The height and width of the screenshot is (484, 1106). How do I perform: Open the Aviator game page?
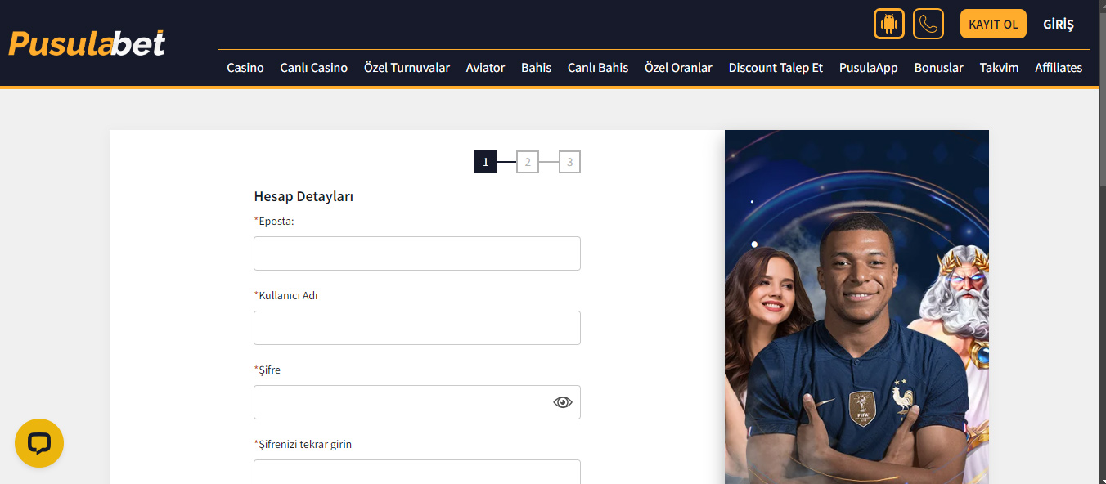point(485,68)
